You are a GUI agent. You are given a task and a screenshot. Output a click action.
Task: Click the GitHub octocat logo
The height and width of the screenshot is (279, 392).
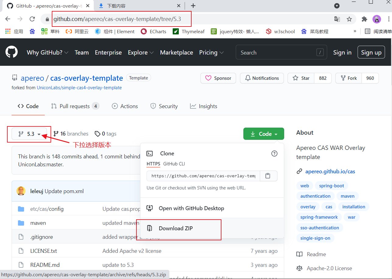12,52
